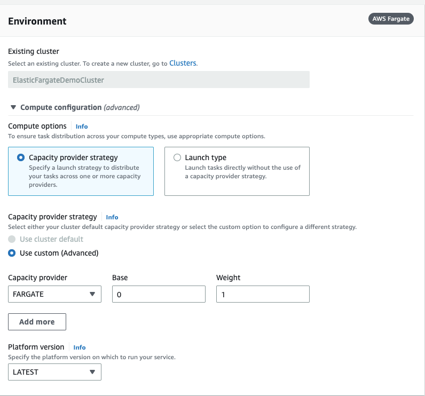Image resolution: width=425 pixels, height=396 pixels.
Task: Open the FARGATE capacity provider dropdown
Action: click(54, 294)
